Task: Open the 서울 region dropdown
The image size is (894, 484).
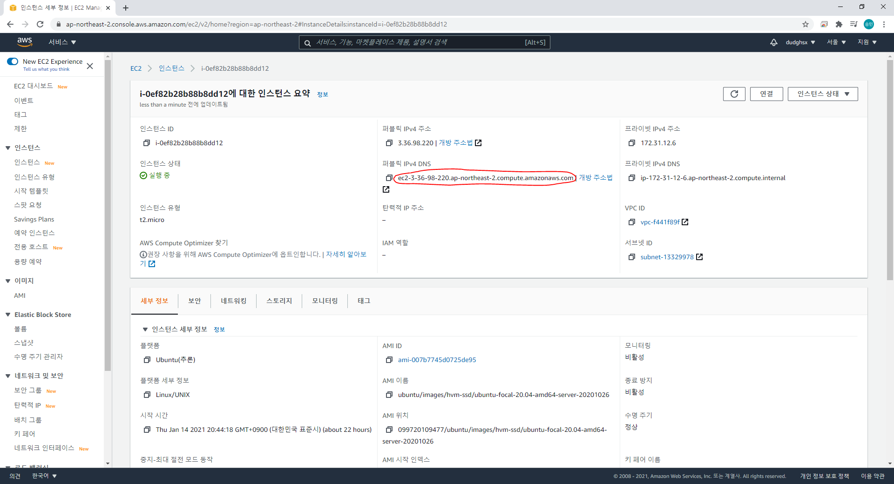Action: pos(836,42)
